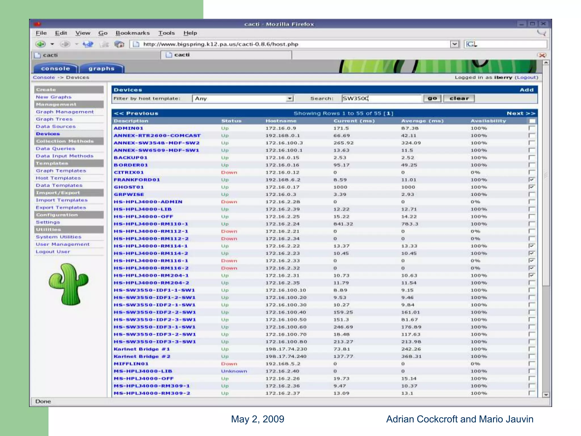Viewport: 581px width, 436px height.
Task: Click the cactus logo in sidebar
Action: coord(69,284)
